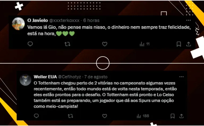Viewport: 204px width, 126px height.
Task: Share O Javielo's tweet
Action: tap(188, 44)
